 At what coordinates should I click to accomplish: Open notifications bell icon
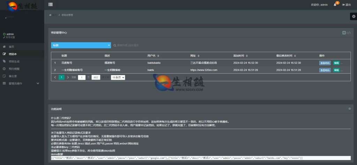point(335,5)
